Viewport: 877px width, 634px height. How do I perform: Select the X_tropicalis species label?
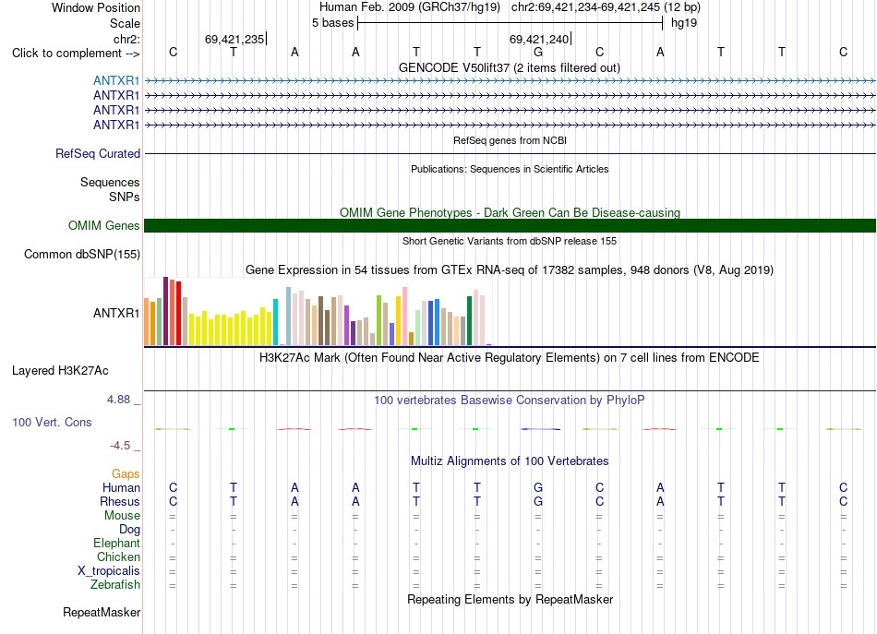109,571
